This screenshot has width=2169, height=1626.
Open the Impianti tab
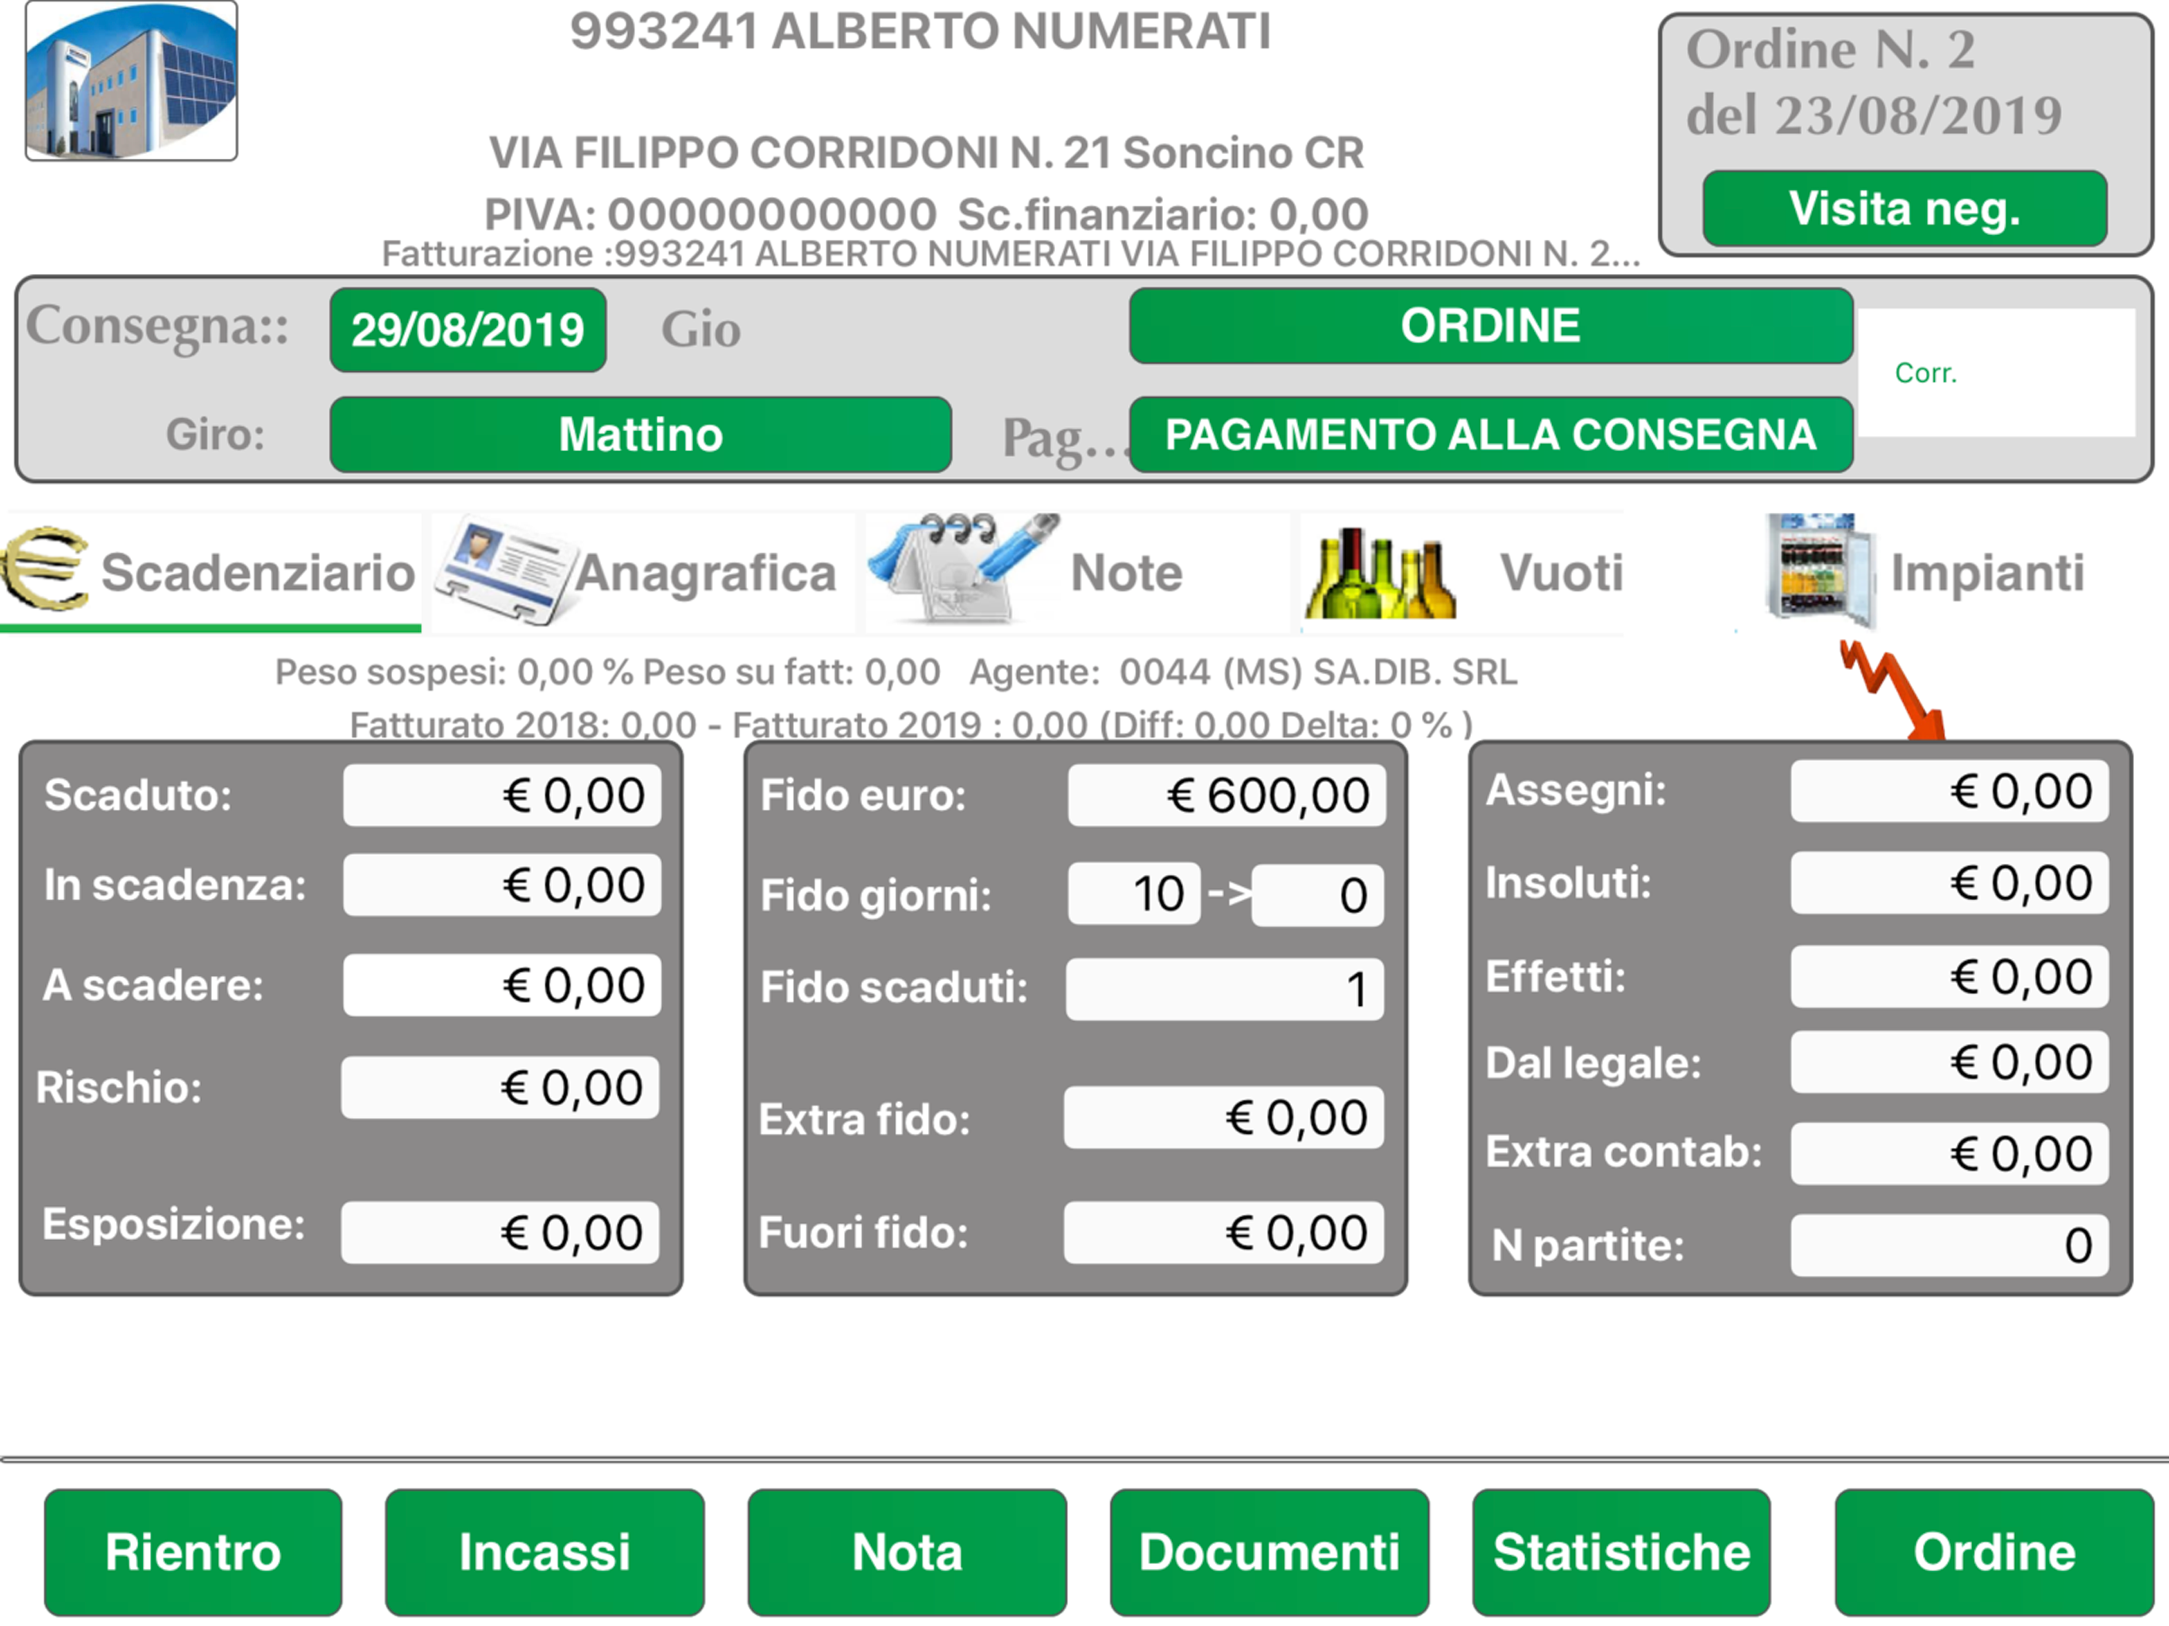tap(1924, 572)
